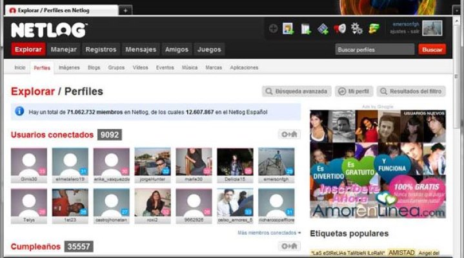Switch to the Marcas sub-tab
This screenshot has height=258, width=464.
[x=214, y=68]
